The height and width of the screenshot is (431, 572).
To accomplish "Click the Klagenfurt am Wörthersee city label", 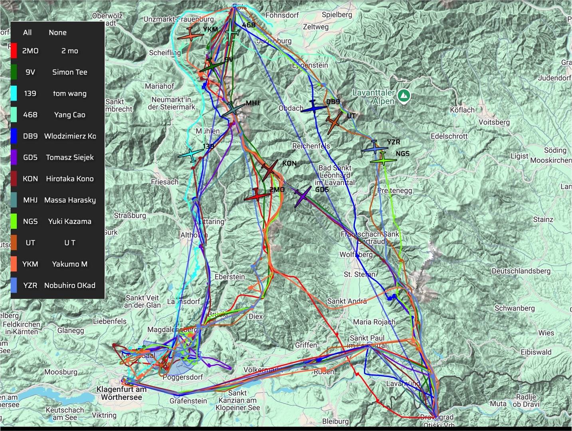I will pos(121,393).
